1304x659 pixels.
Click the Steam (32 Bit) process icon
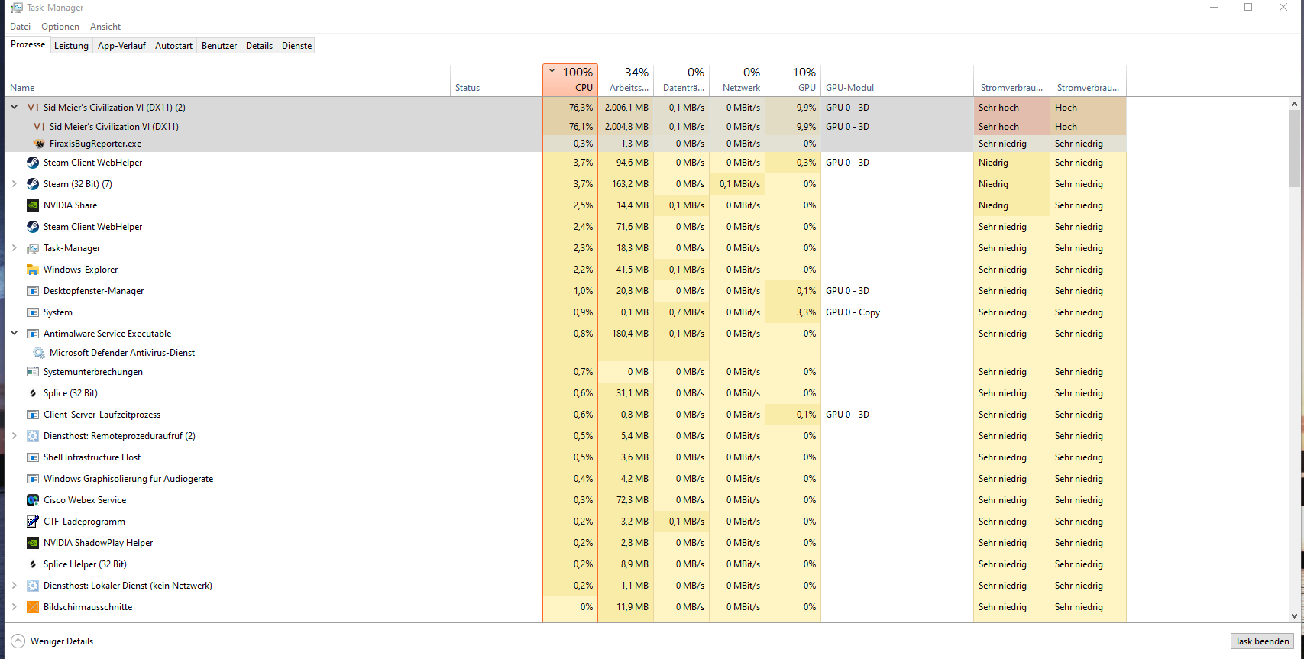[x=33, y=184]
